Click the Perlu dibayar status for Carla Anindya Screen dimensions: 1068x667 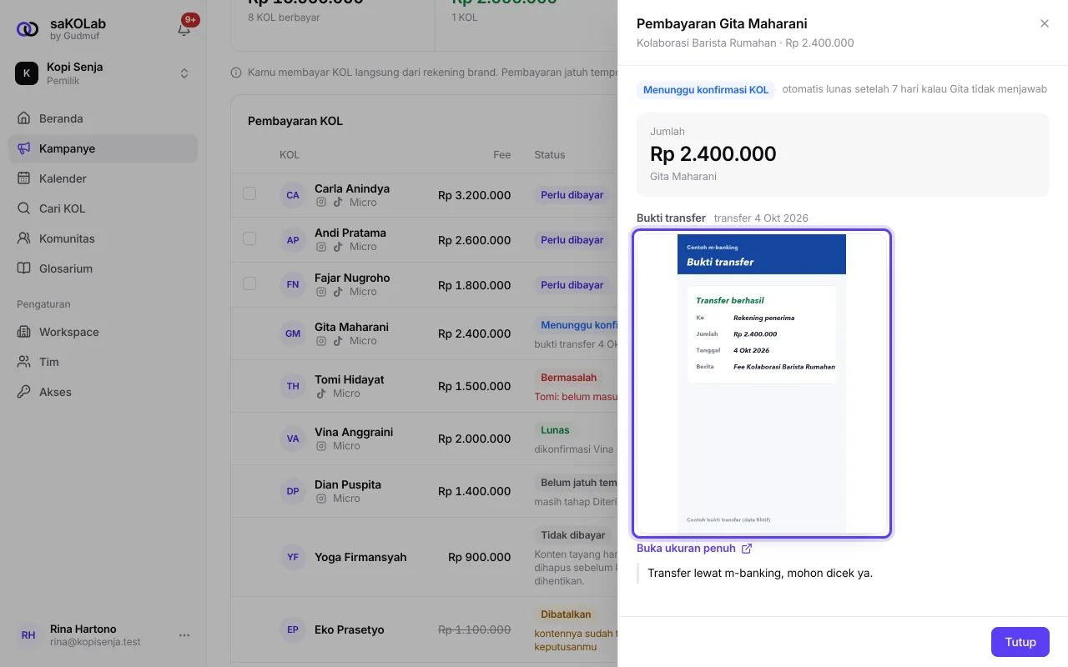click(x=572, y=195)
